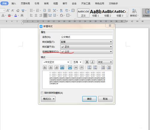Click the character shading A icon
This screenshot has width=150, height=130.
(22, 15)
